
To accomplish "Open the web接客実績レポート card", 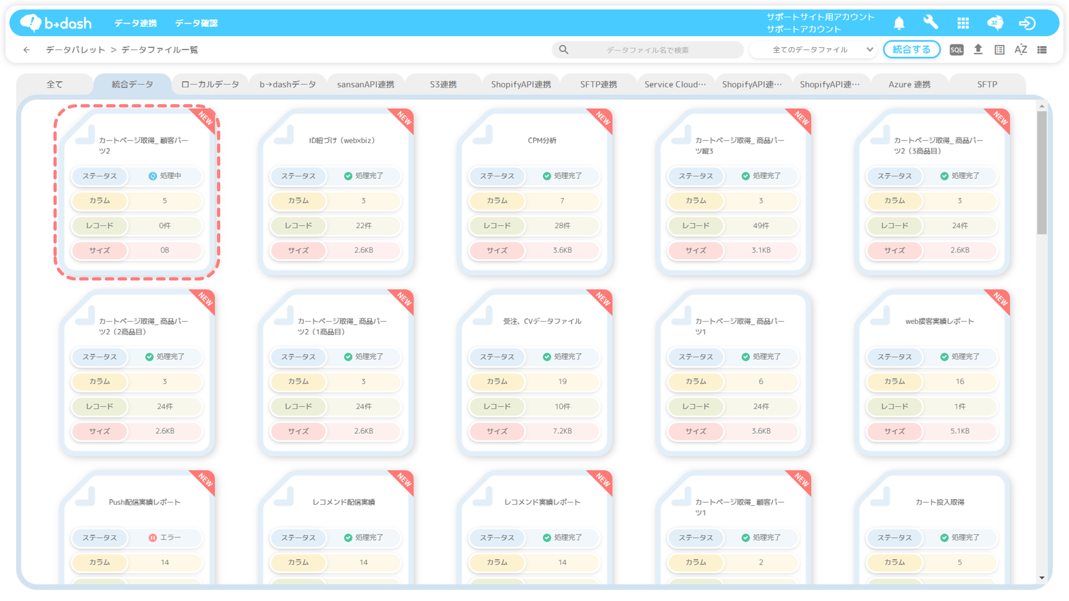I will click(x=932, y=373).
